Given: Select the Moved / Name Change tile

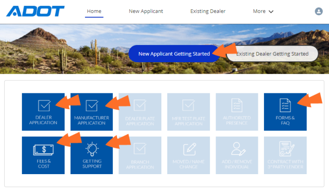Looking at the screenshot, I should tap(188, 155).
